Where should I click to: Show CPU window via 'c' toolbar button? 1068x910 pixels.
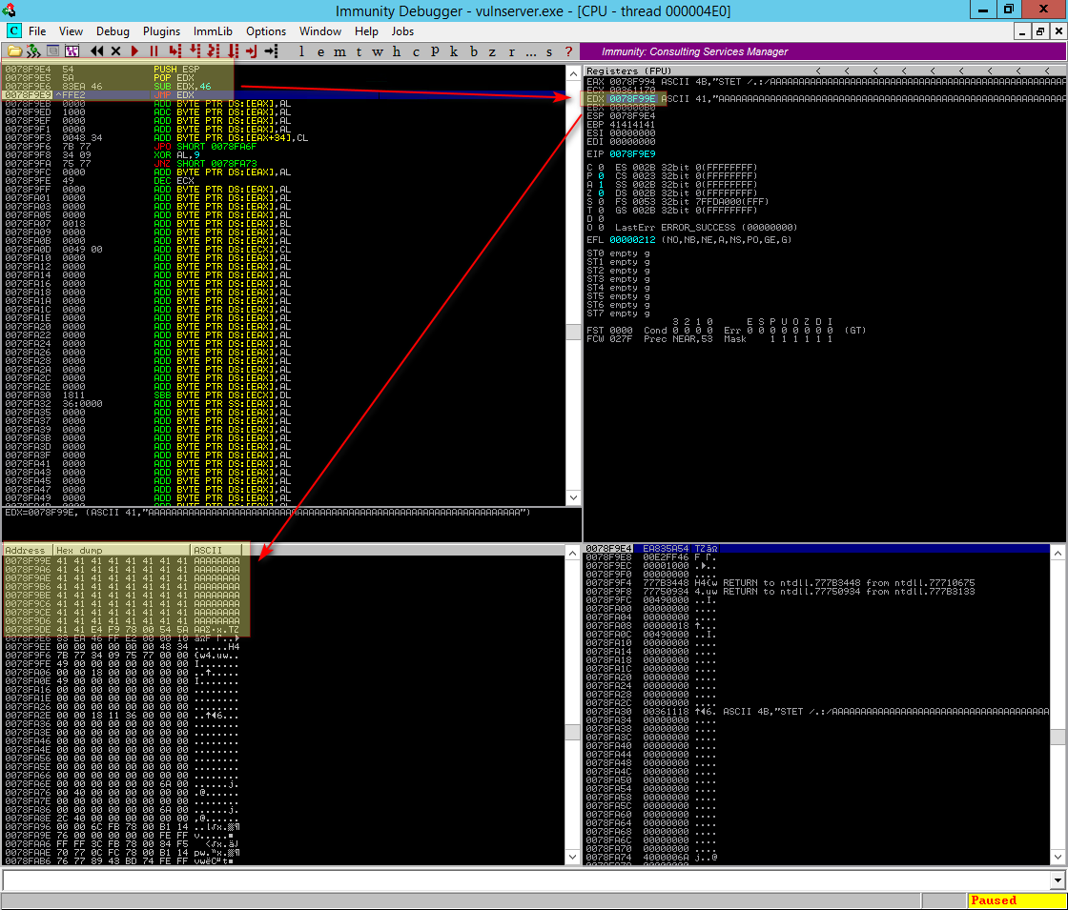click(416, 51)
